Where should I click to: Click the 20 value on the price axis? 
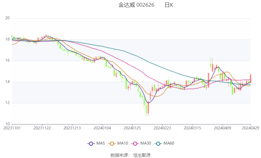[8, 18]
